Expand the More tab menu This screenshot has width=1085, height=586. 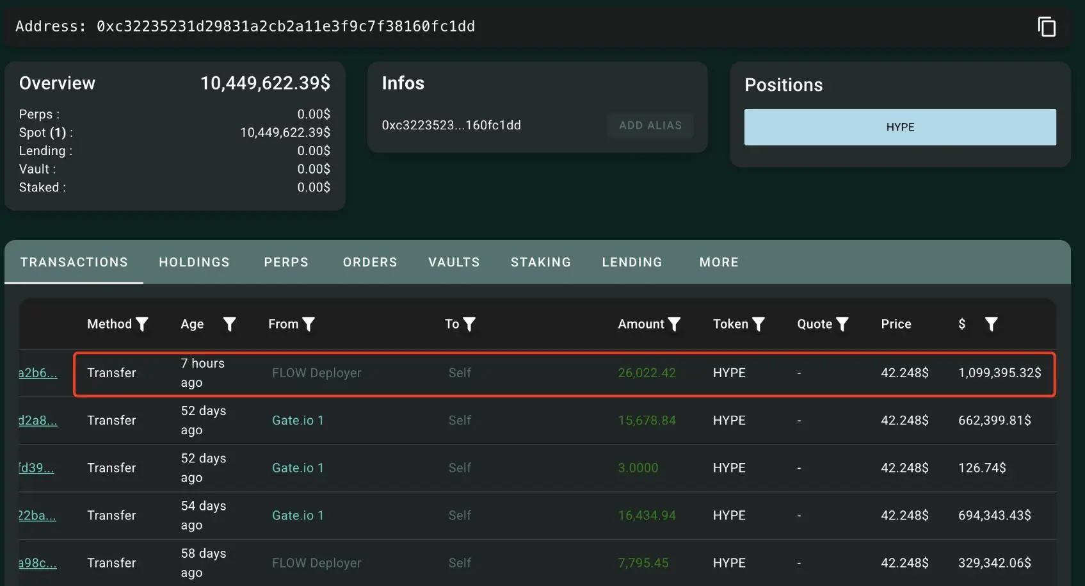pos(719,262)
